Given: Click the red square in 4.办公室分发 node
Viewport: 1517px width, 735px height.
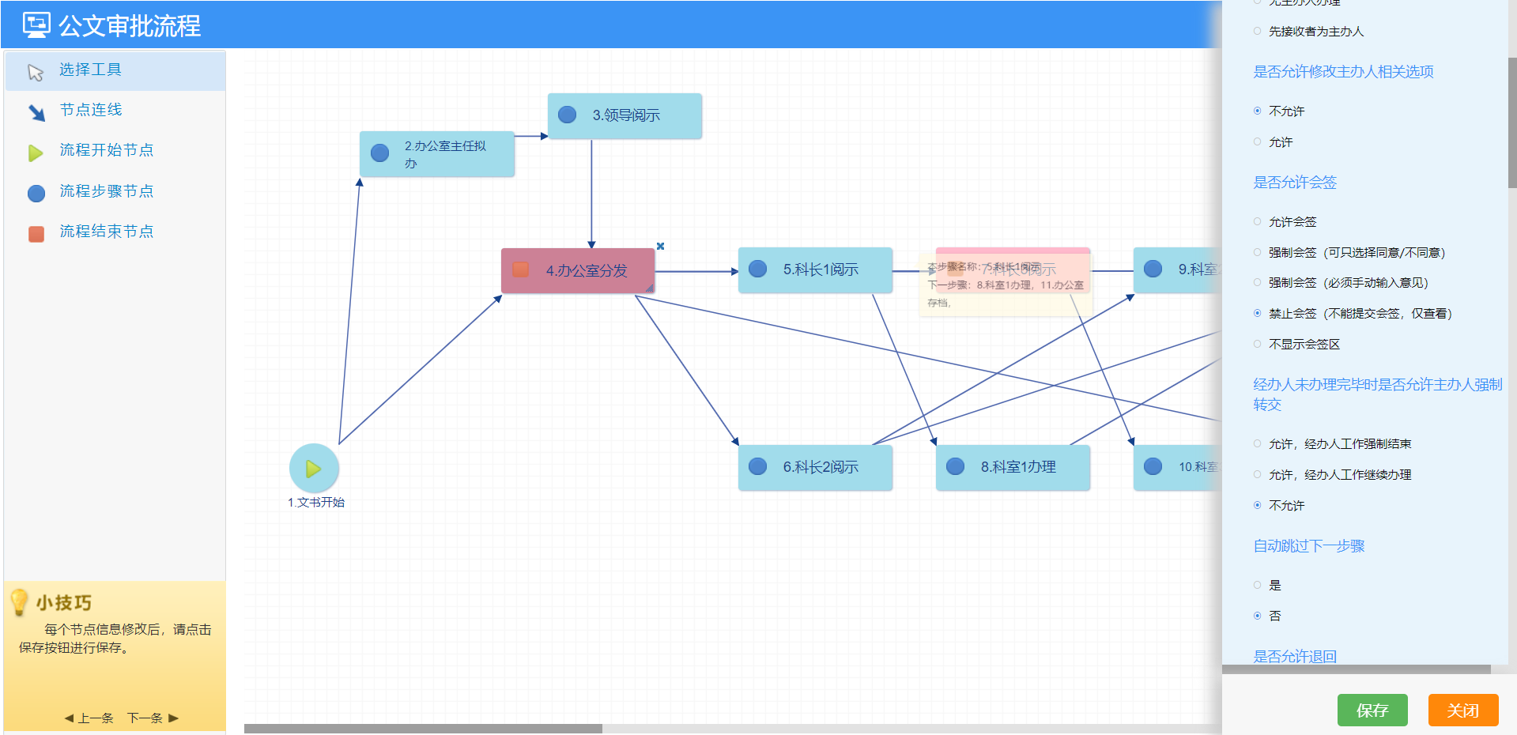Looking at the screenshot, I should tap(521, 269).
